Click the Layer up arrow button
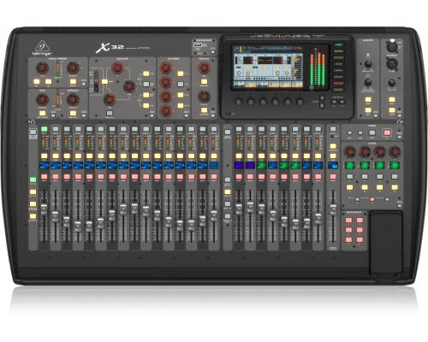Image resolution: width=428 pixels, height=342 pixels. tap(322, 98)
